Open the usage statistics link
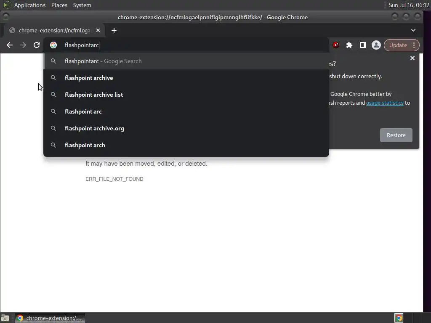This screenshot has width=431, height=323. (x=385, y=103)
